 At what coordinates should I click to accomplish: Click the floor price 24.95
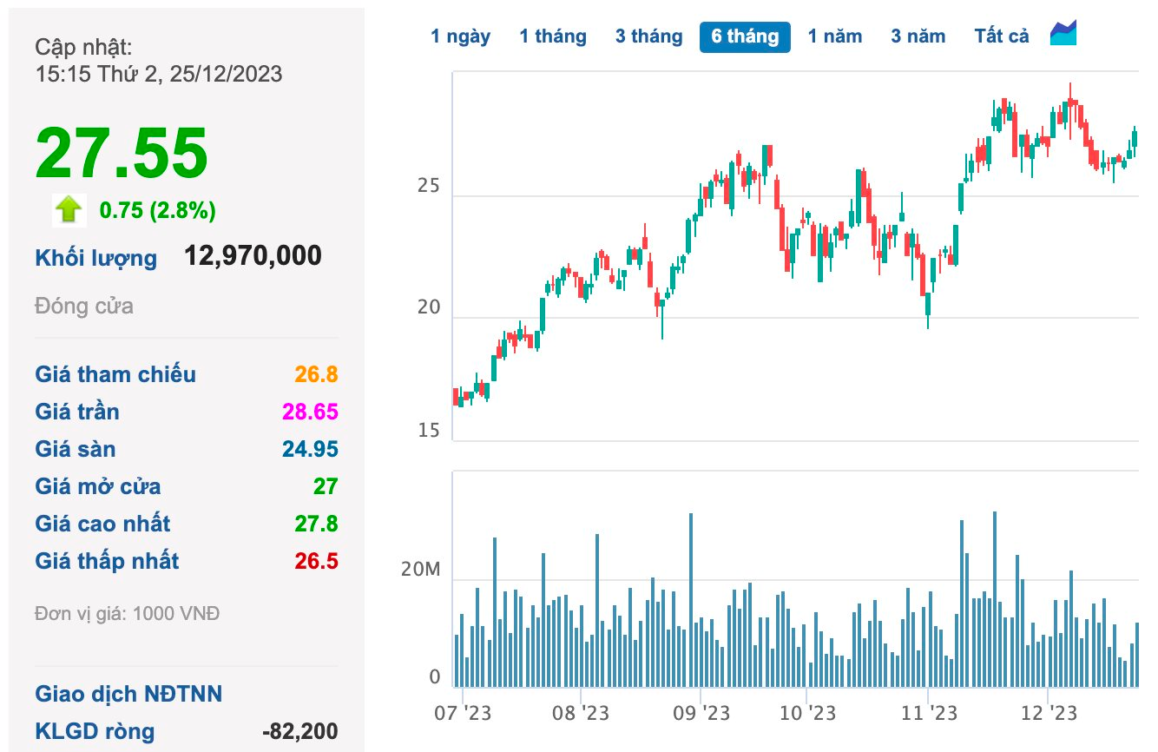(x=310, y=449)
